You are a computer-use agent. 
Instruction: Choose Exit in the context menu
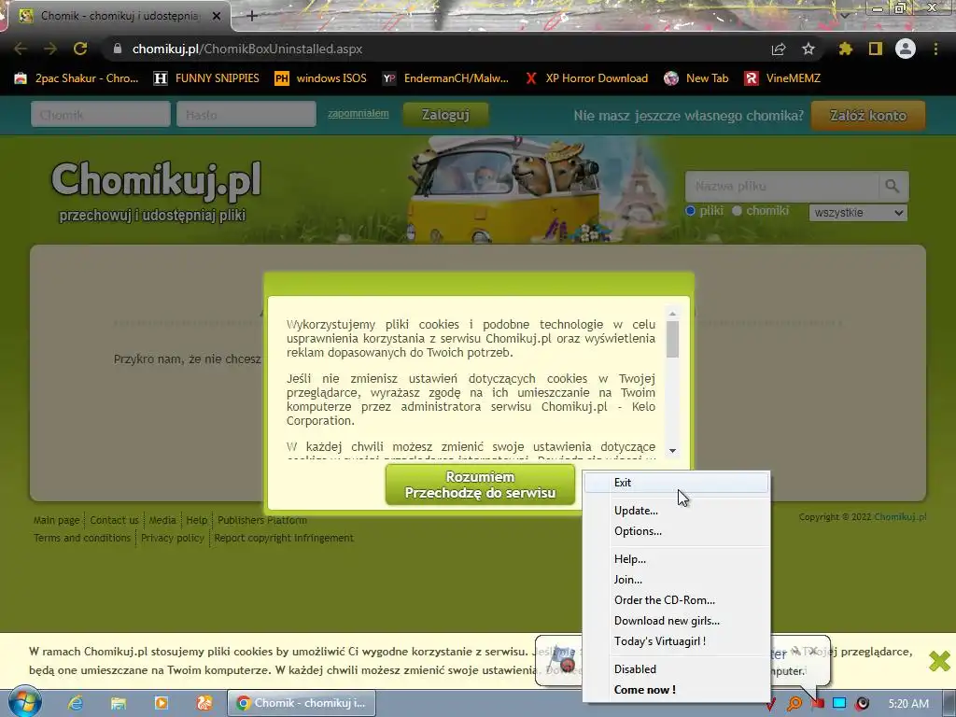pos(676,483)
